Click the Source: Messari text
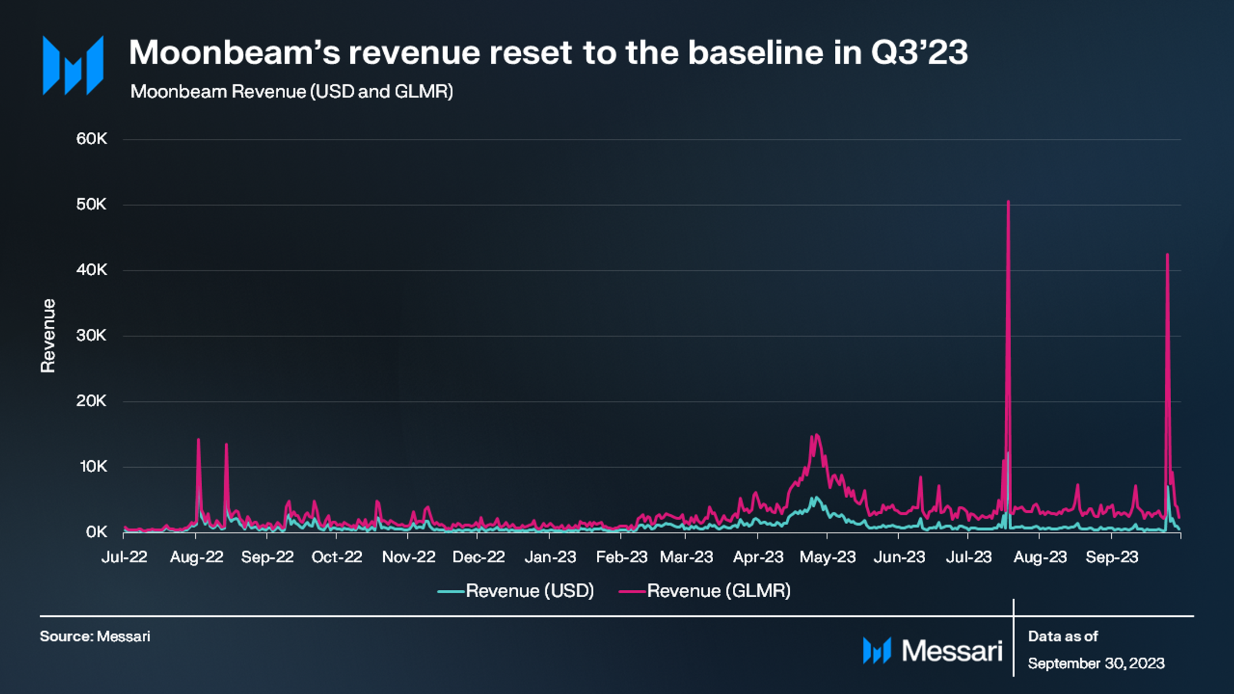Image resolution: width=1234 pixels, height=694 pixels. pyautogui.click(x=95, y=636)
